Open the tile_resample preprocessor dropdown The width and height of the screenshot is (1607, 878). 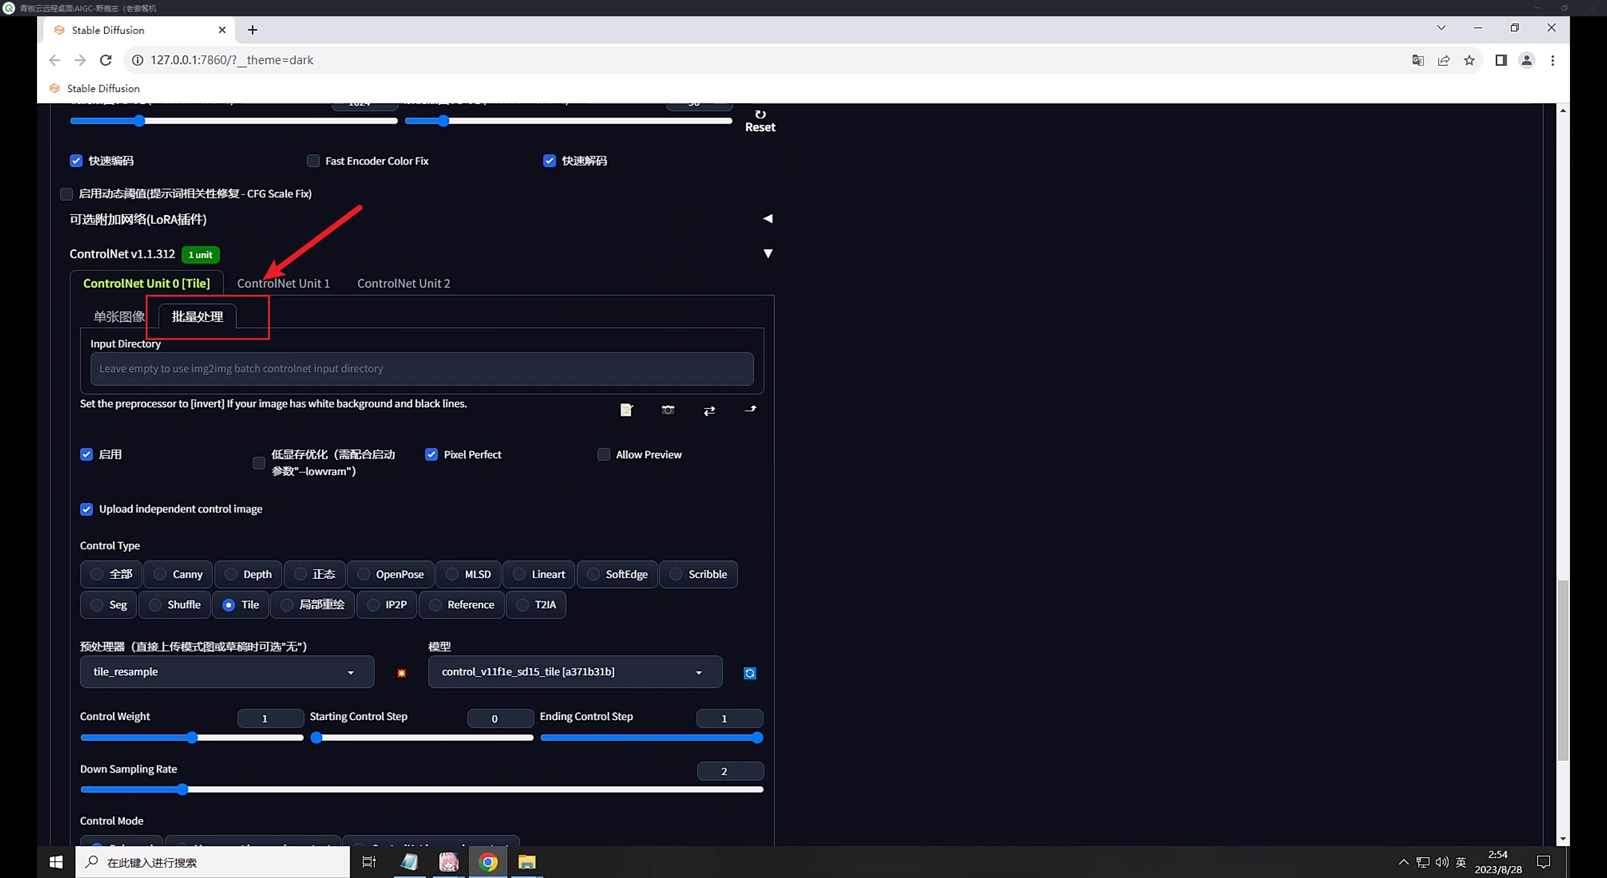[227, 672]
